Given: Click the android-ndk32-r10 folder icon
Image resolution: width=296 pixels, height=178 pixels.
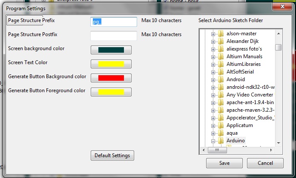Looking at the screenshot, I should point(221,87).
